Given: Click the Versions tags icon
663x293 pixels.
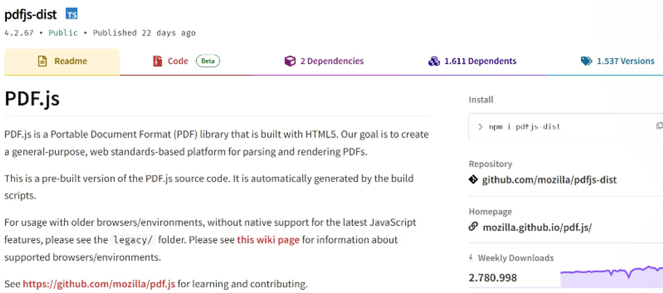Looking at the screenshot, I should [x=586, y=61].
